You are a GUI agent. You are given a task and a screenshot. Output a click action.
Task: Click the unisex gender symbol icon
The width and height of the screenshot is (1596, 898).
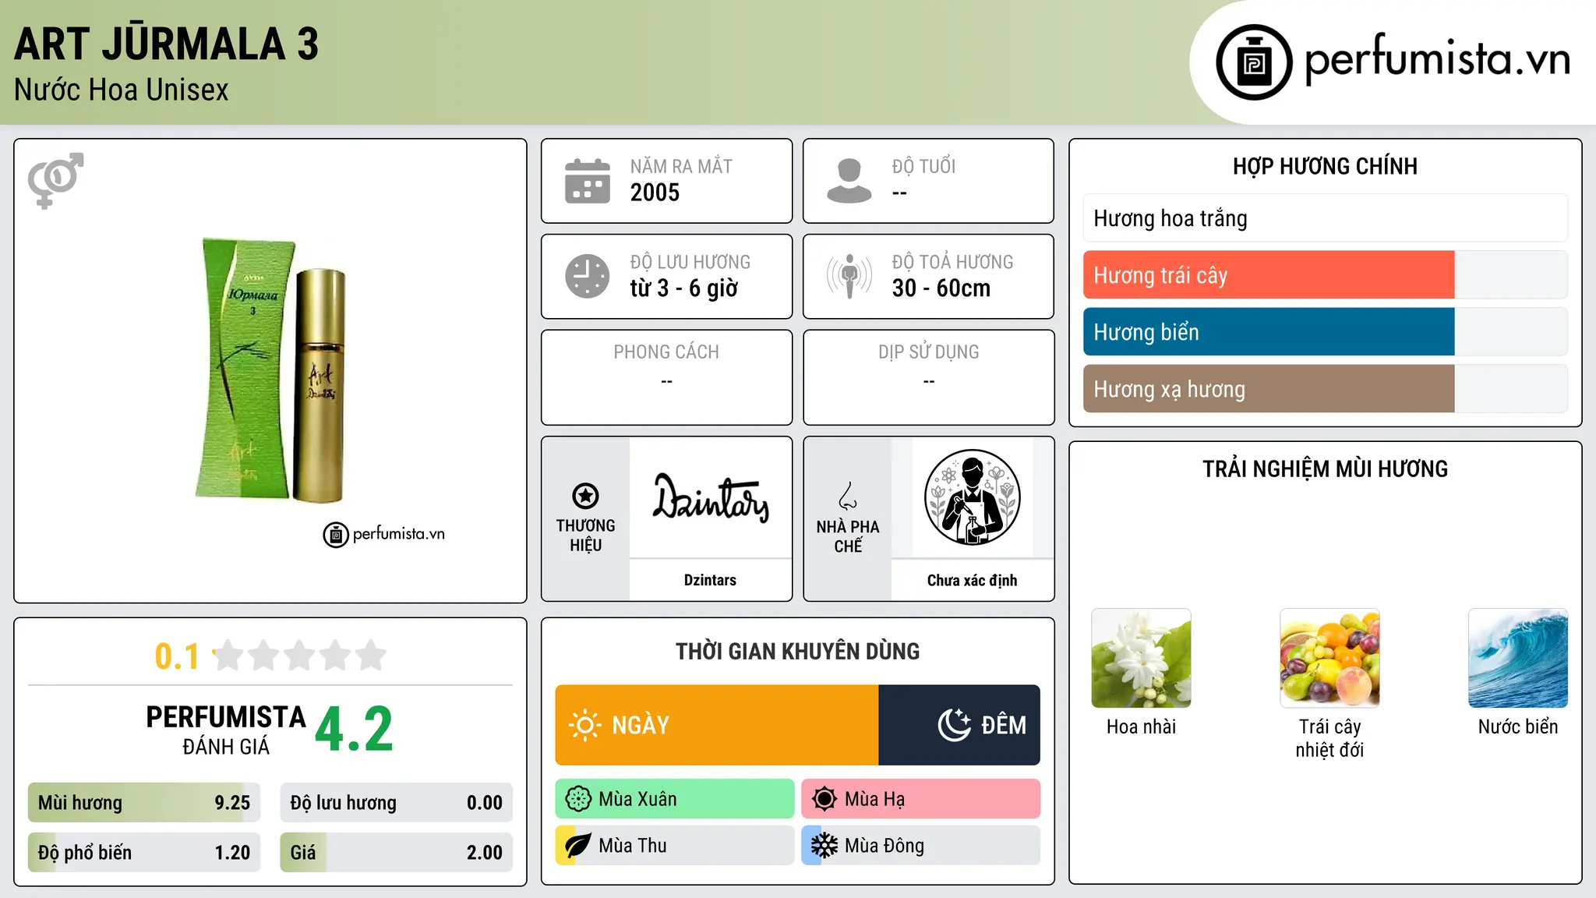pyautogui.click(x=55, y=180)
